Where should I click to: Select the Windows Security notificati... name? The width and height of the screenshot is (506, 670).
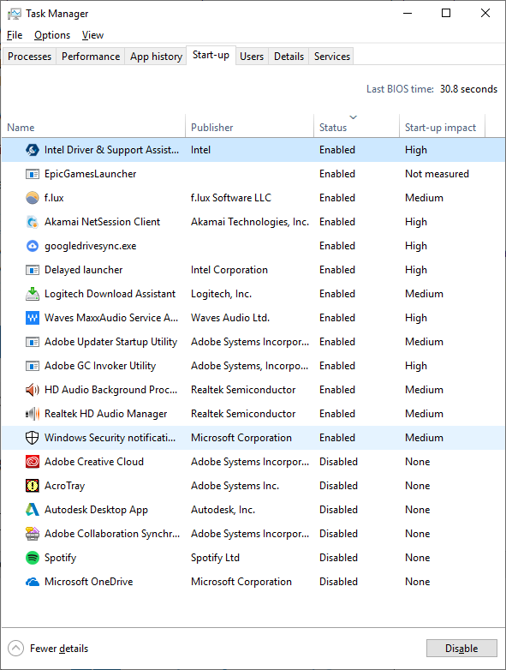110,438
